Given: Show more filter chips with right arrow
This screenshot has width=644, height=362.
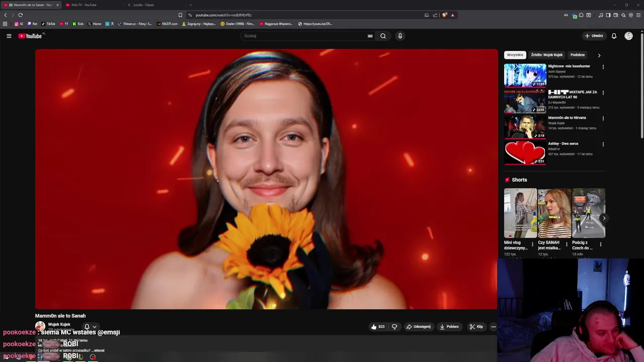Looking at the screenshot, I should 599,55.
